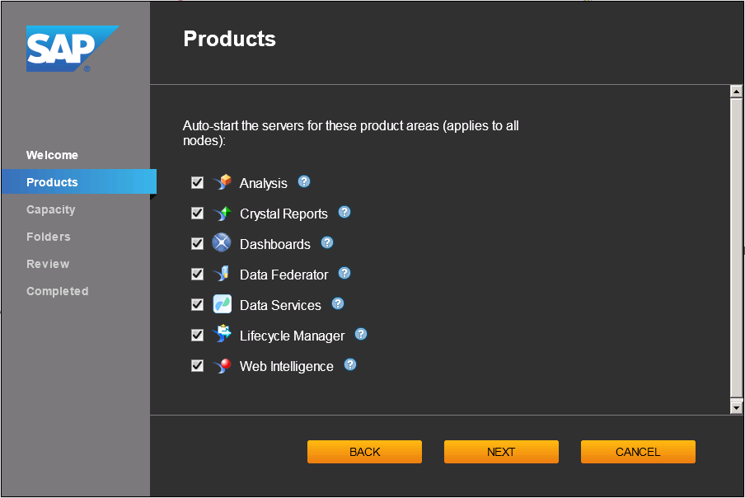Screen dimensions: 745x498
Task: Go to the Completed step
Action: 58,291
